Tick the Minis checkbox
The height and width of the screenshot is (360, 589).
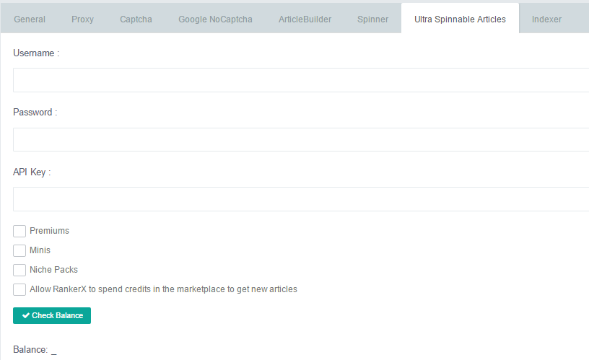[x=19, y=250]
